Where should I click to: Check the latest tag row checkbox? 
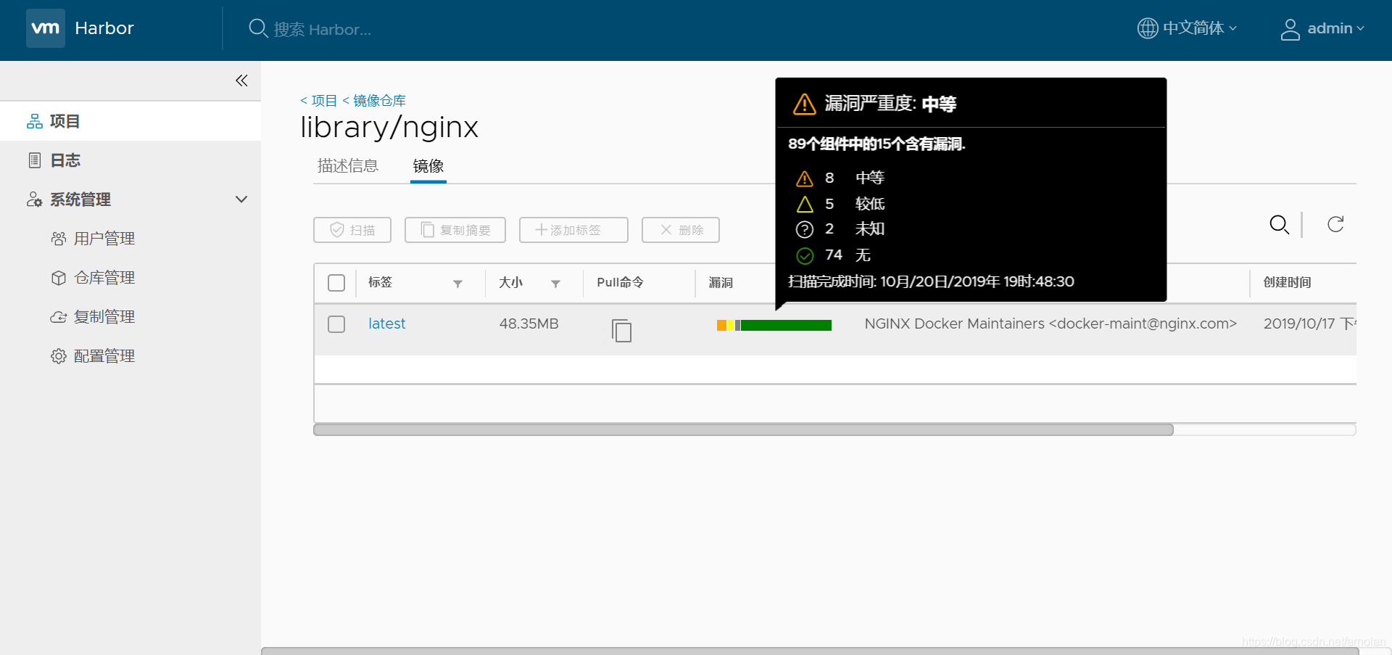point(336,324)
